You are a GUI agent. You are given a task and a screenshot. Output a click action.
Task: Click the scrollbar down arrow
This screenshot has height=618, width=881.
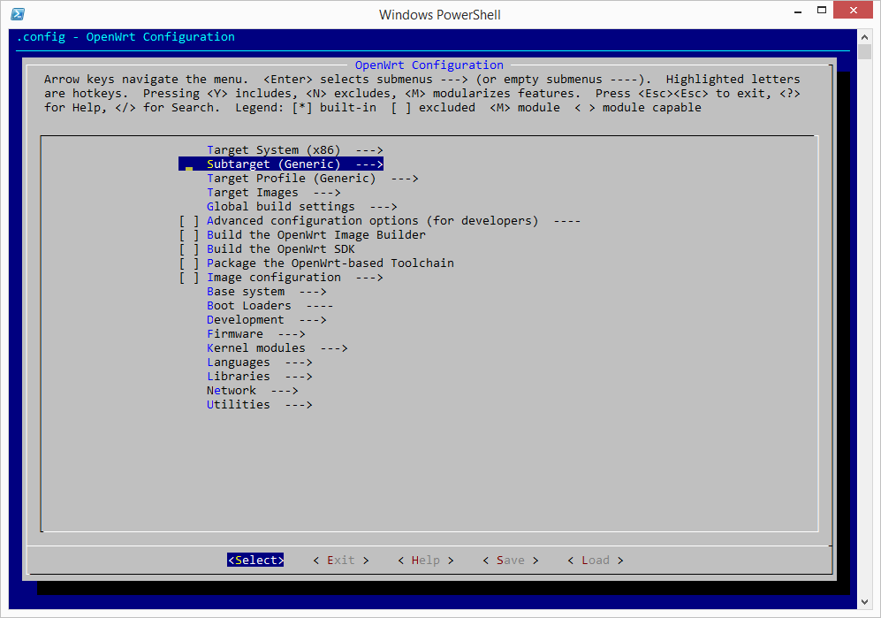865,602
